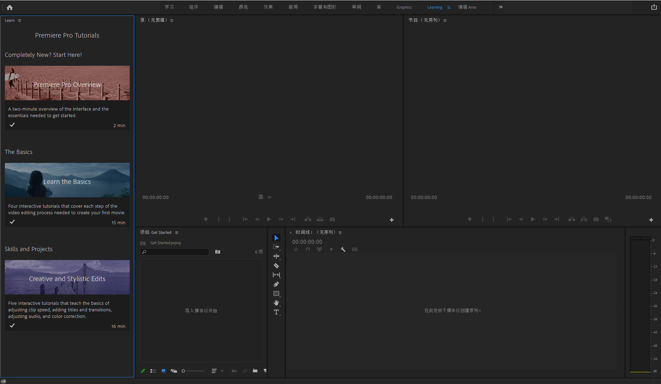661x384 pixels.
Task: Expand the workspace overflow chevrons
Action: point(501,7)
